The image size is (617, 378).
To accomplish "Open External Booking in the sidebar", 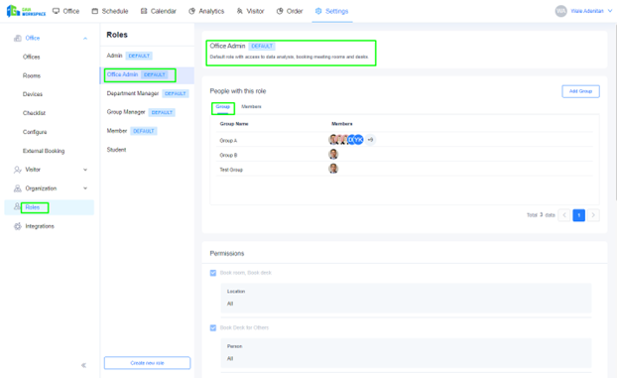I will pos(44,151).
